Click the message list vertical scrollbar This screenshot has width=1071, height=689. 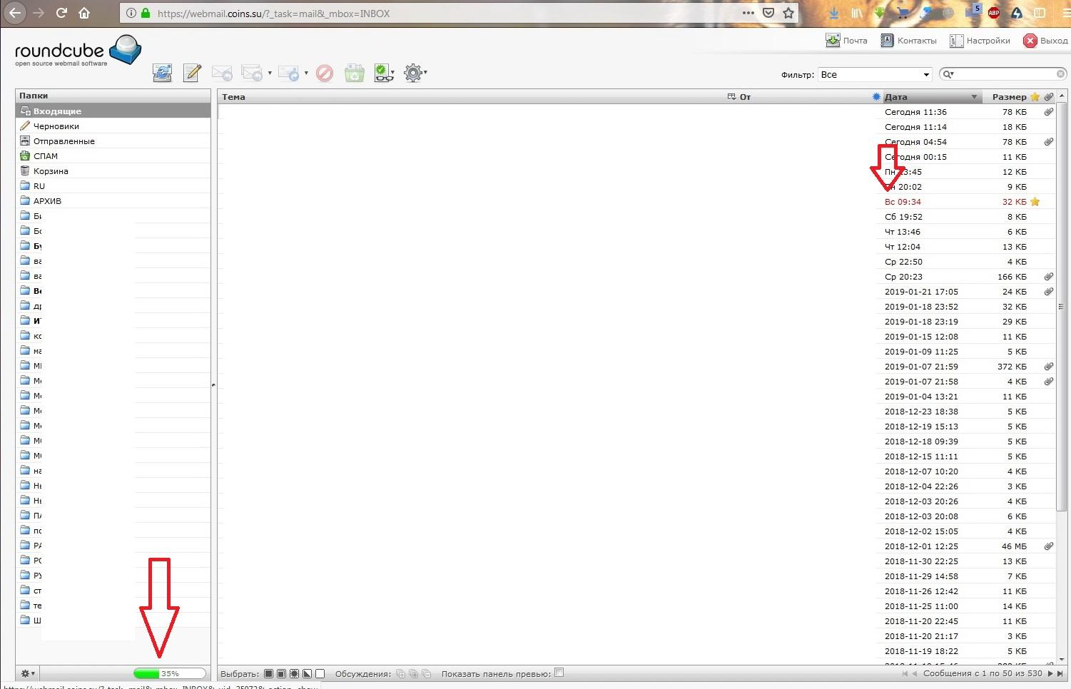(1061, 307)
